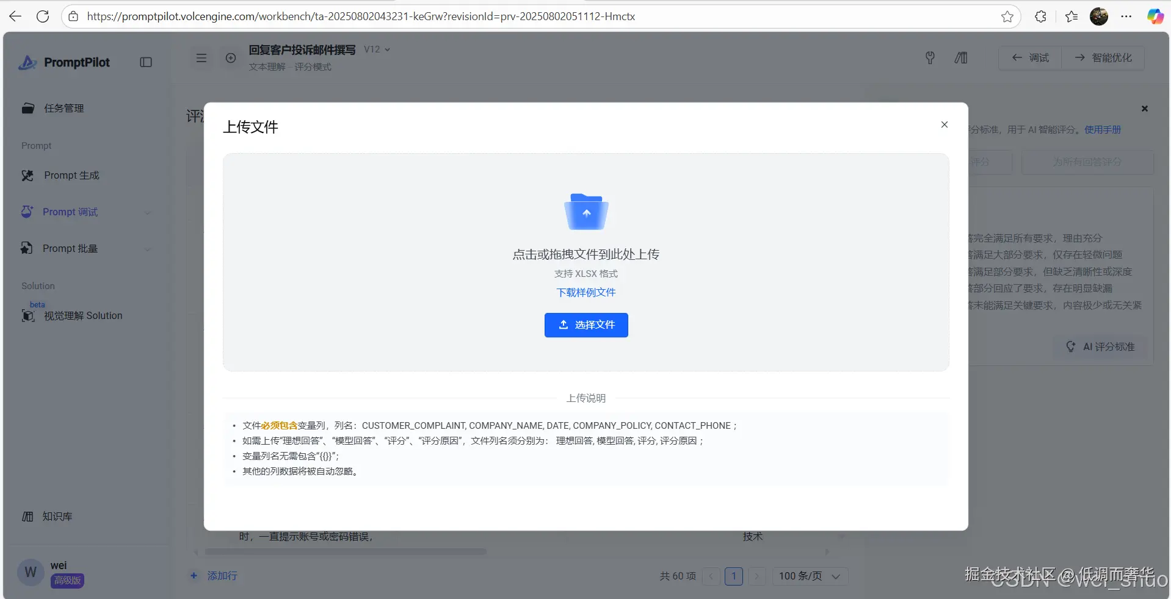1171x599 pixels.
Task: Select the 视觉理解 Solution beta item
Action: point(84,315)
